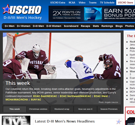Viewport: 135px width, 125px height.
Task: Open the ECAC East/NESCAC column link
Action: coord(45,96)
